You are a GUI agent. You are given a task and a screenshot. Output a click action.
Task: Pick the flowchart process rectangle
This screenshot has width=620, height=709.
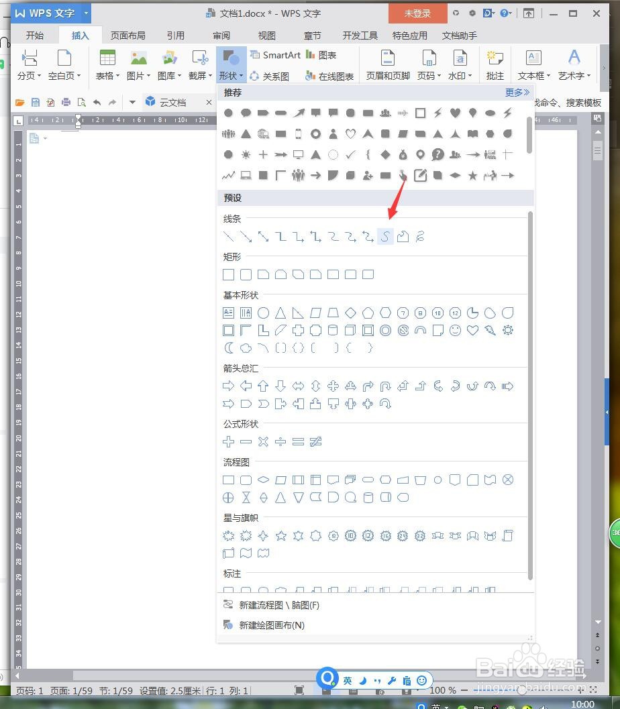[x=228, y=480]
